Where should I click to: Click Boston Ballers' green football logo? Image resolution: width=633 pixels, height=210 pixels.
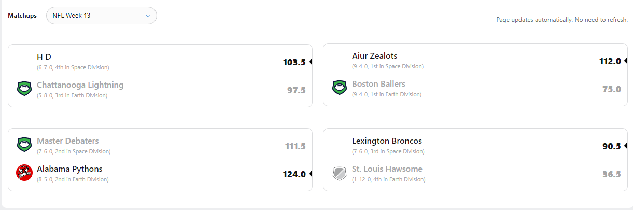340,88
